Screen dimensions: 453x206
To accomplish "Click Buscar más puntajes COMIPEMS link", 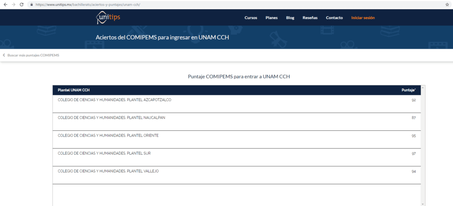I will pos(33,55).
